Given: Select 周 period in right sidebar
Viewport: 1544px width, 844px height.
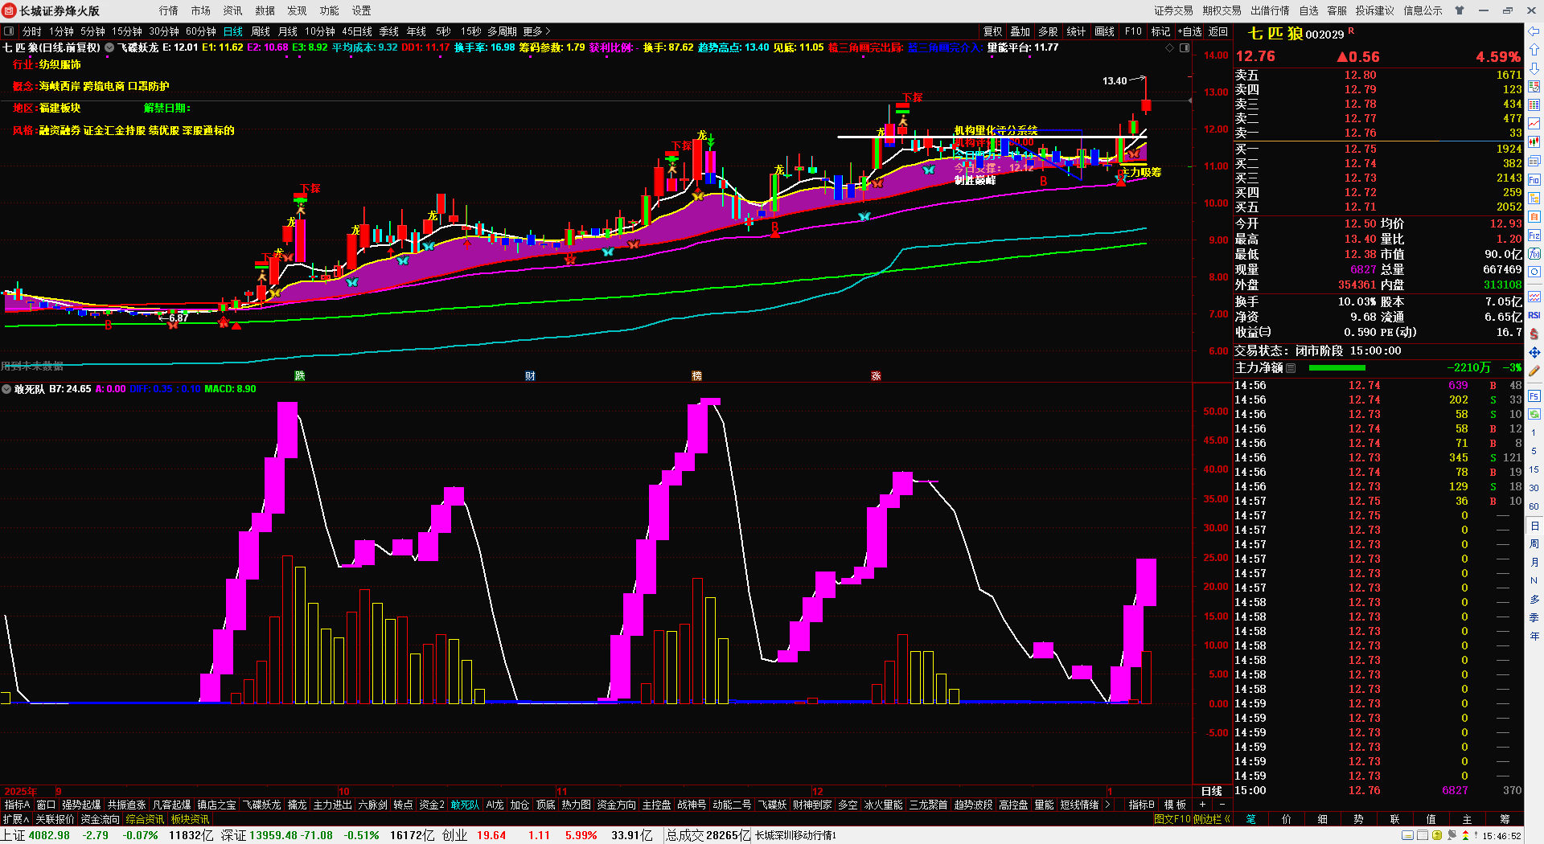Looking at the screenshot, I should (x=1534, y=544).
